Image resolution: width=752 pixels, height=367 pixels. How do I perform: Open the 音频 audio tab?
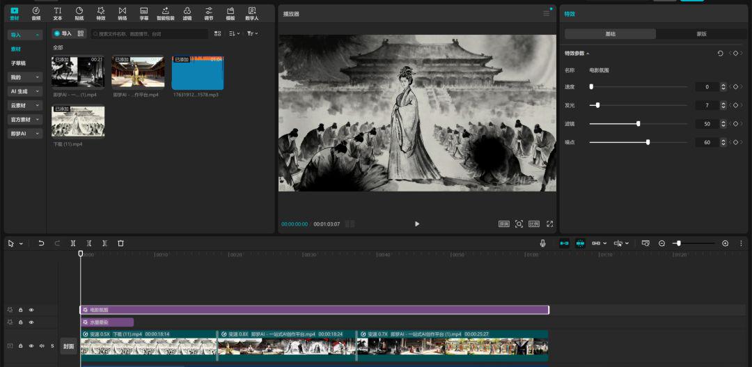[36, 13]
